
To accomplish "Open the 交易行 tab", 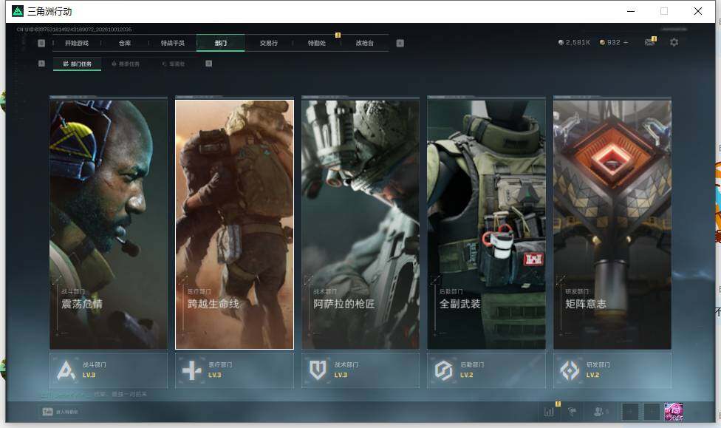I will pos(269,43).
